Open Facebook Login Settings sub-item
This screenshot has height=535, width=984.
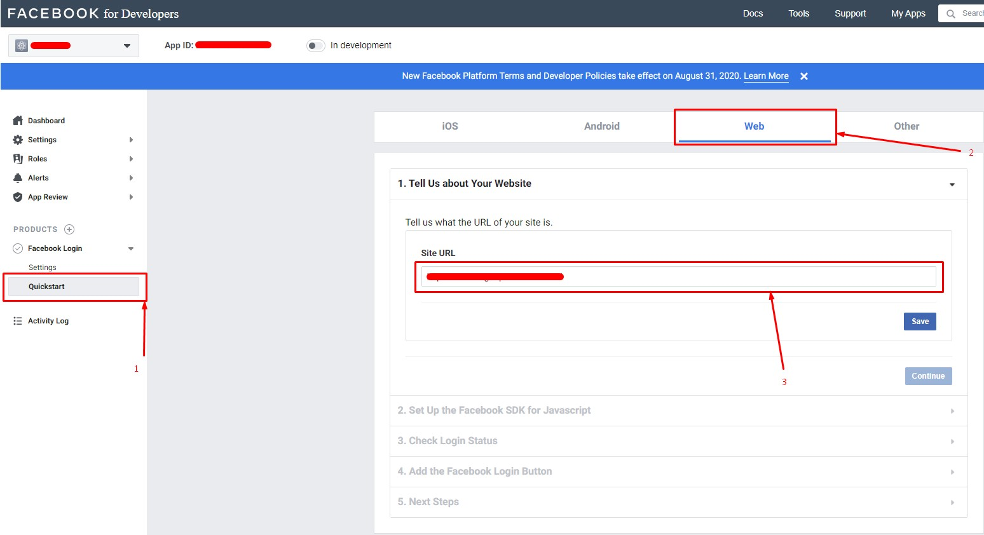(43, 267)
